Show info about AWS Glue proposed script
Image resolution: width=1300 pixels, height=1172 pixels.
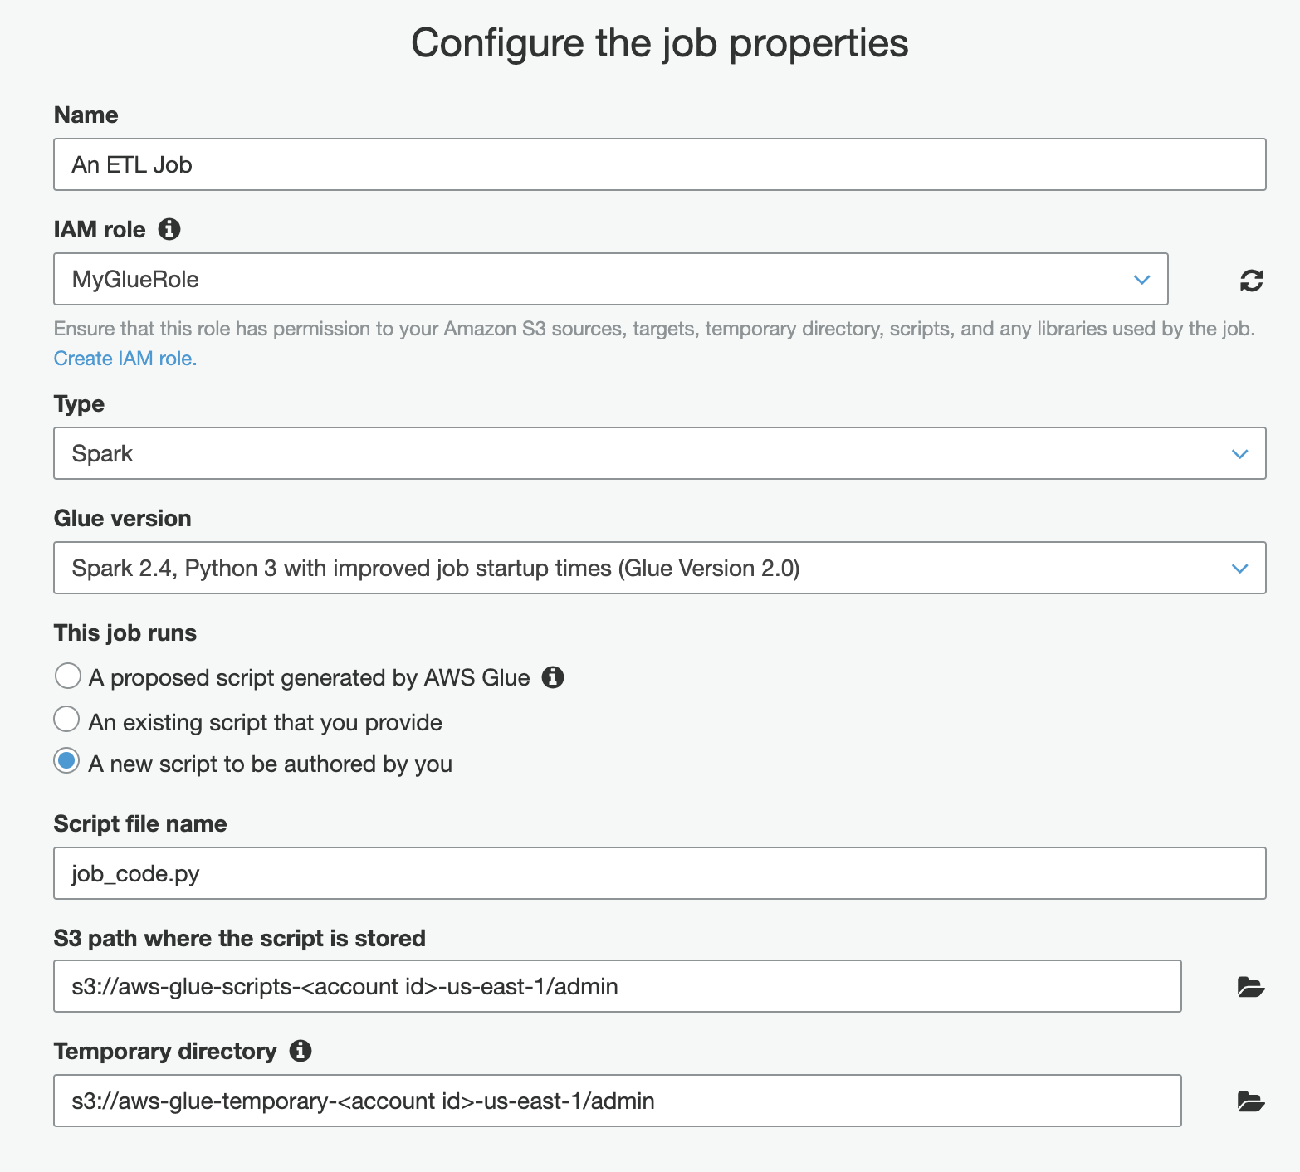coord(553,677)
